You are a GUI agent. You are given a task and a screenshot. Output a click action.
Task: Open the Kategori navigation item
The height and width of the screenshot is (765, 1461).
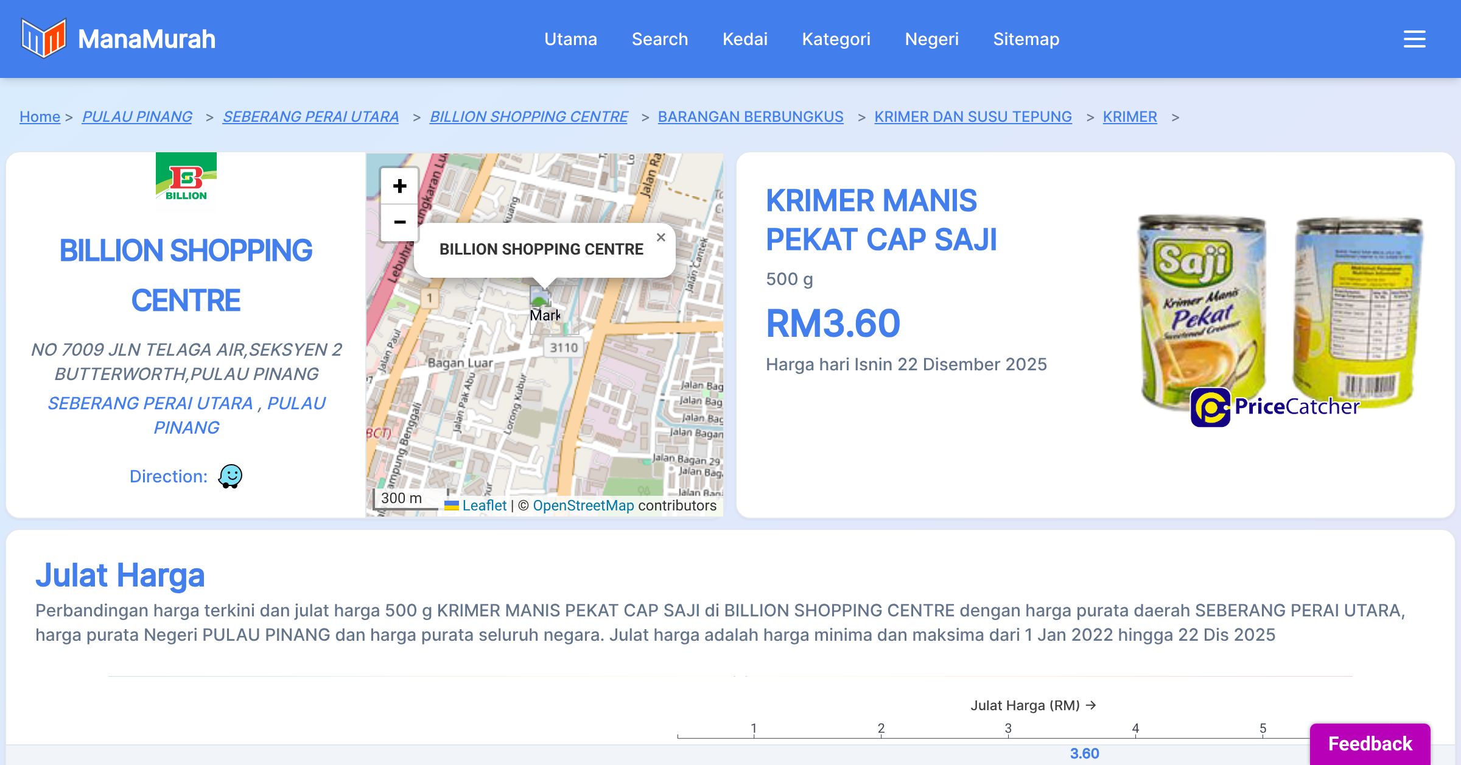click(x=836, y=39)
